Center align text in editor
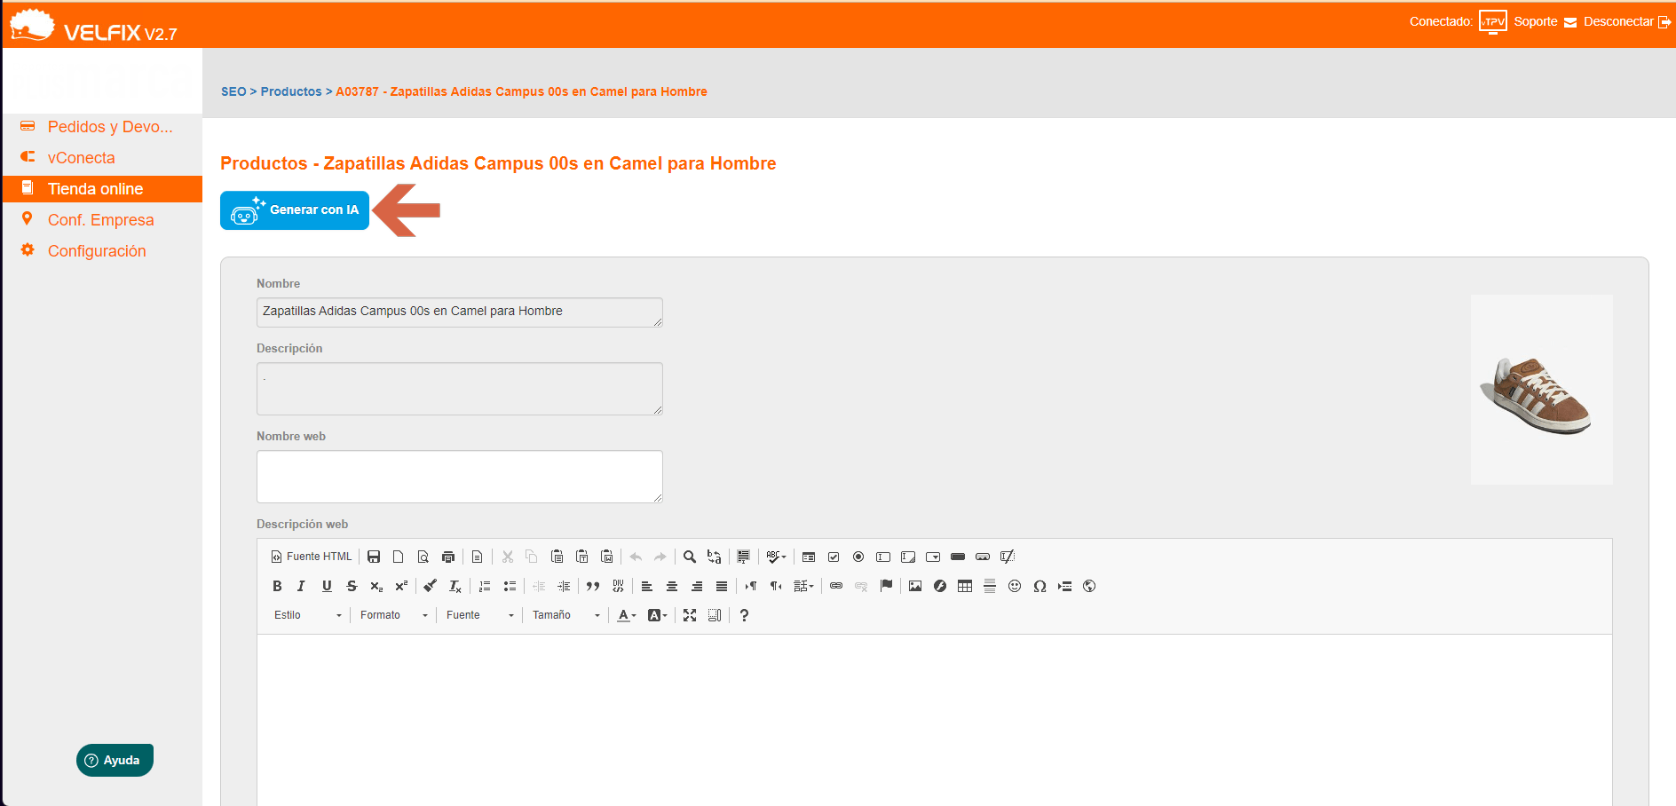Screen dimensions: 1676x806 [x=672, y=586]
